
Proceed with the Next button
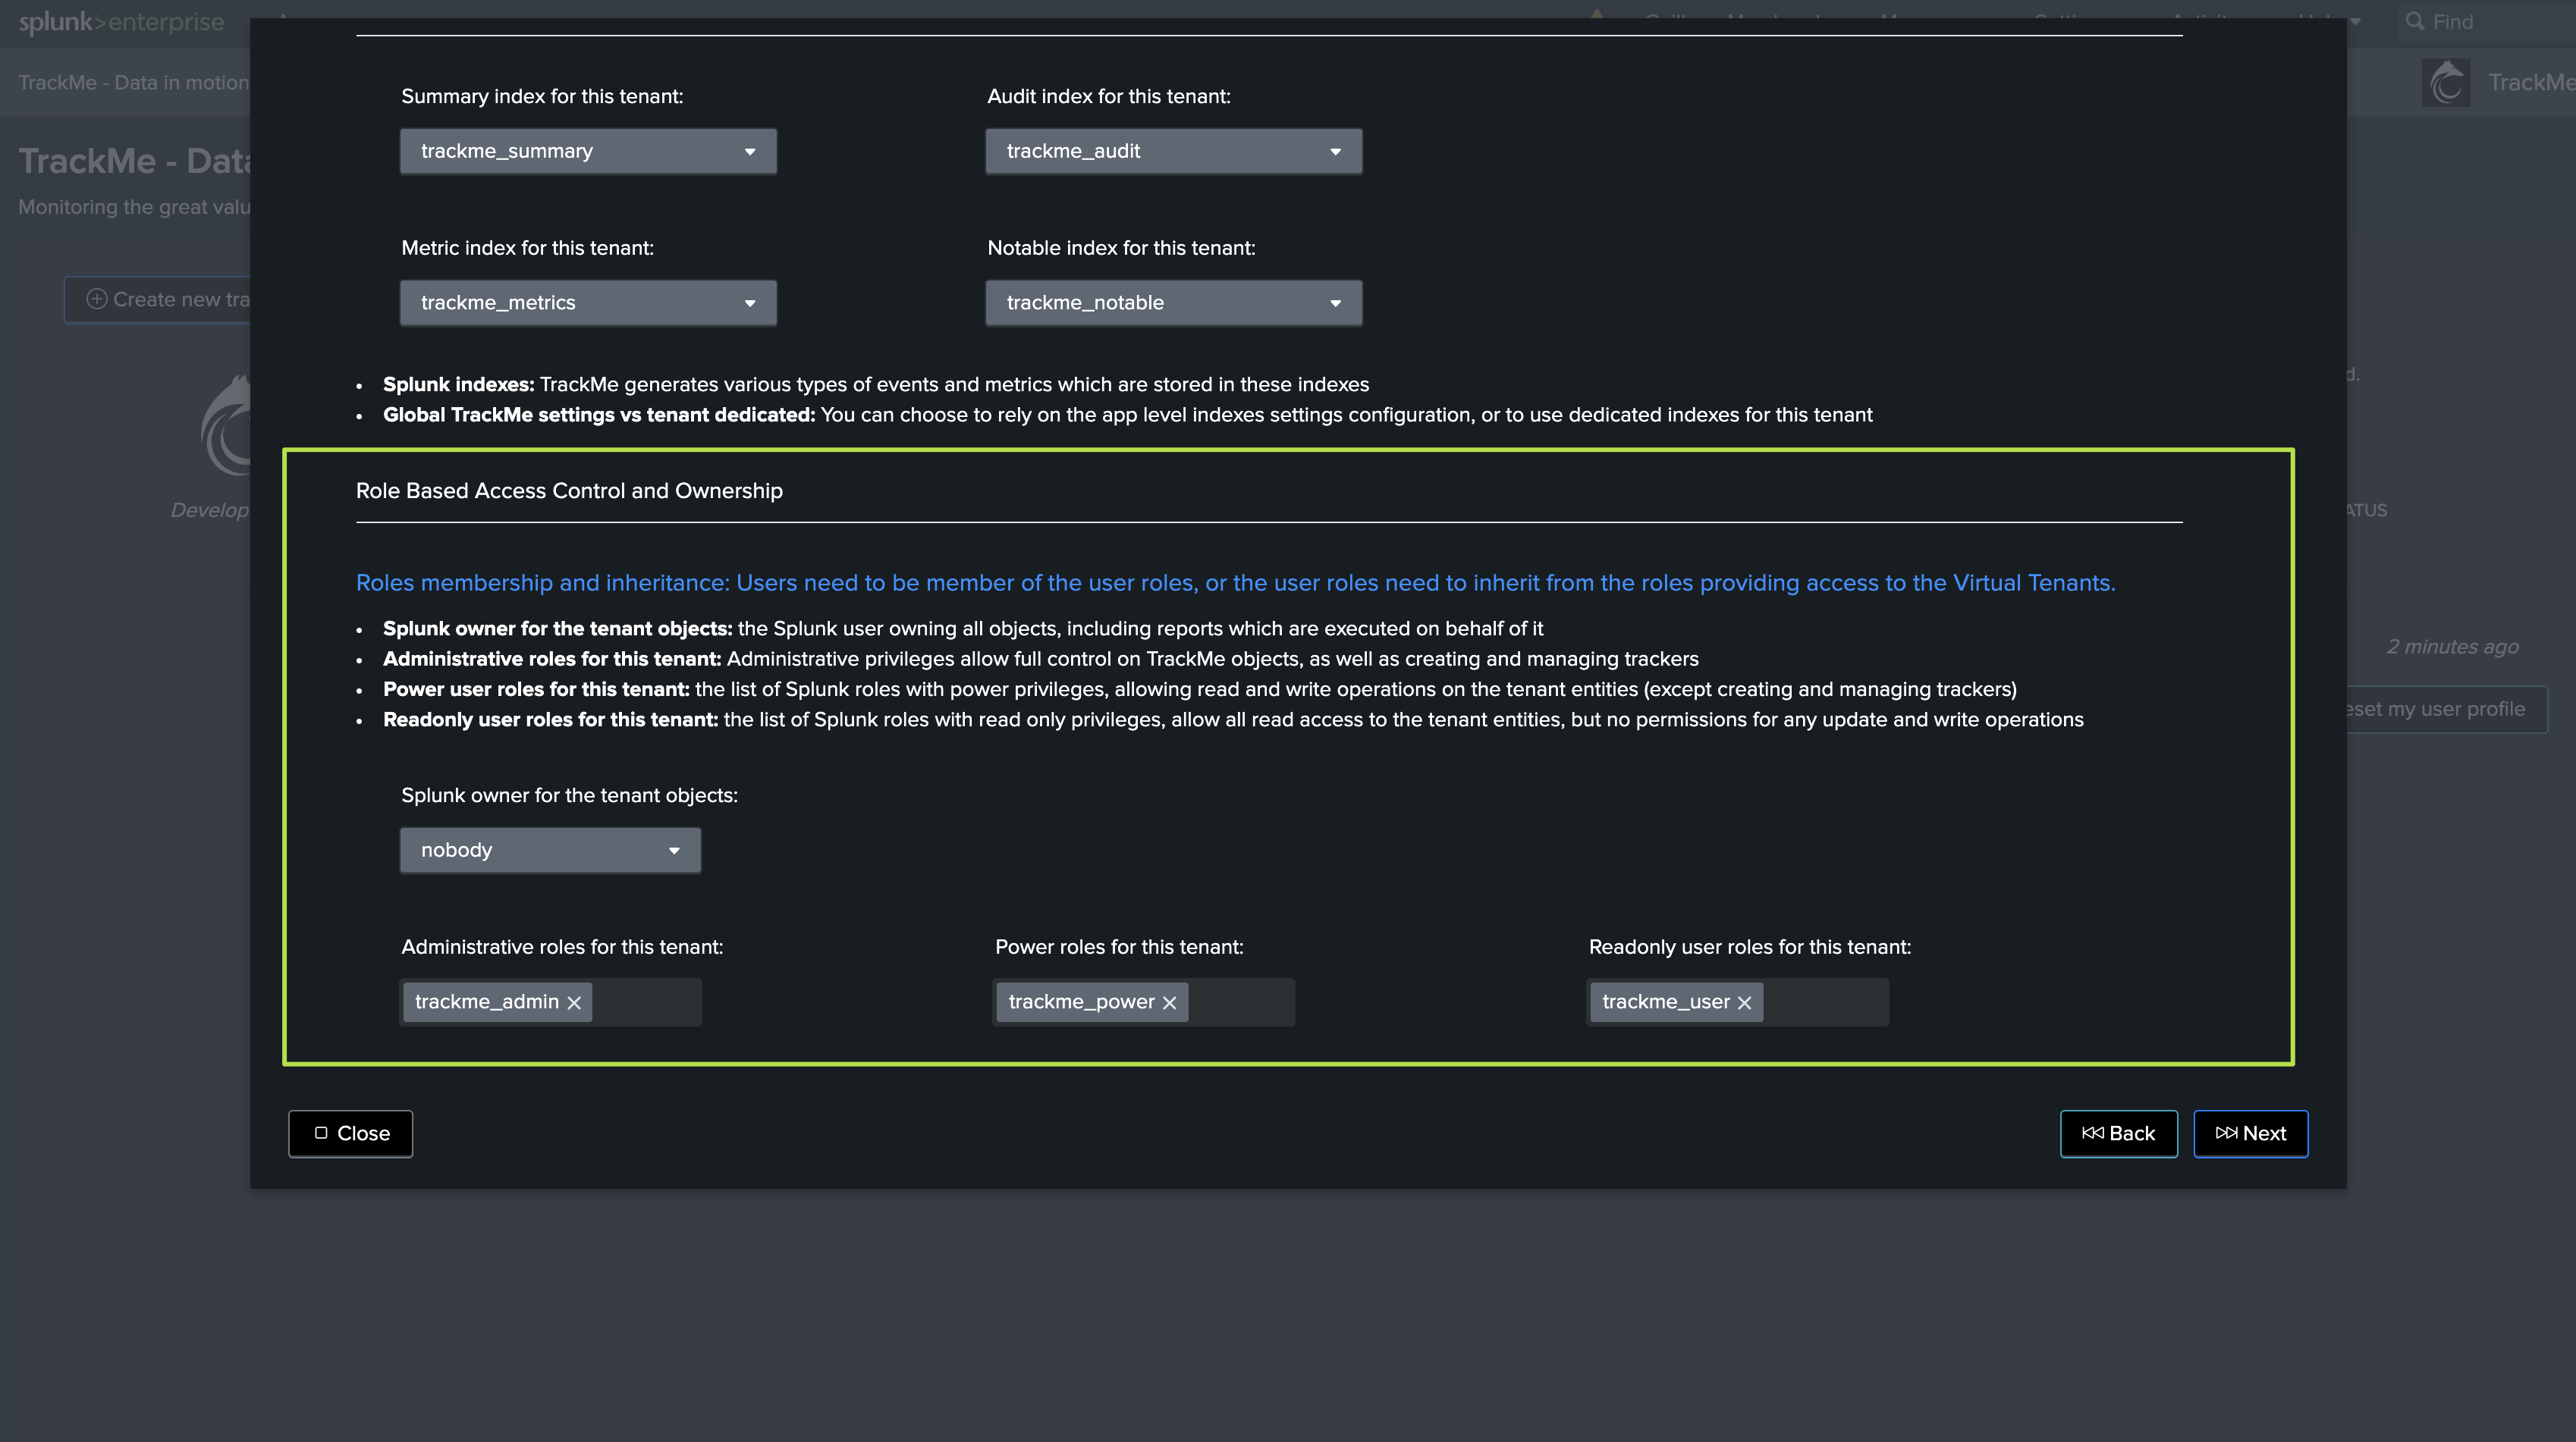pos(2250,1133)
